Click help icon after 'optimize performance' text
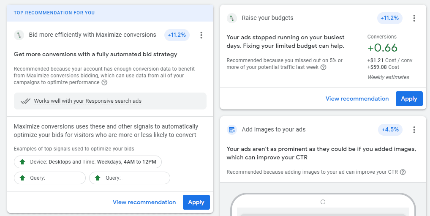This screenshot has width=430, height=216. pyautogui.click(x=104, y=82)
